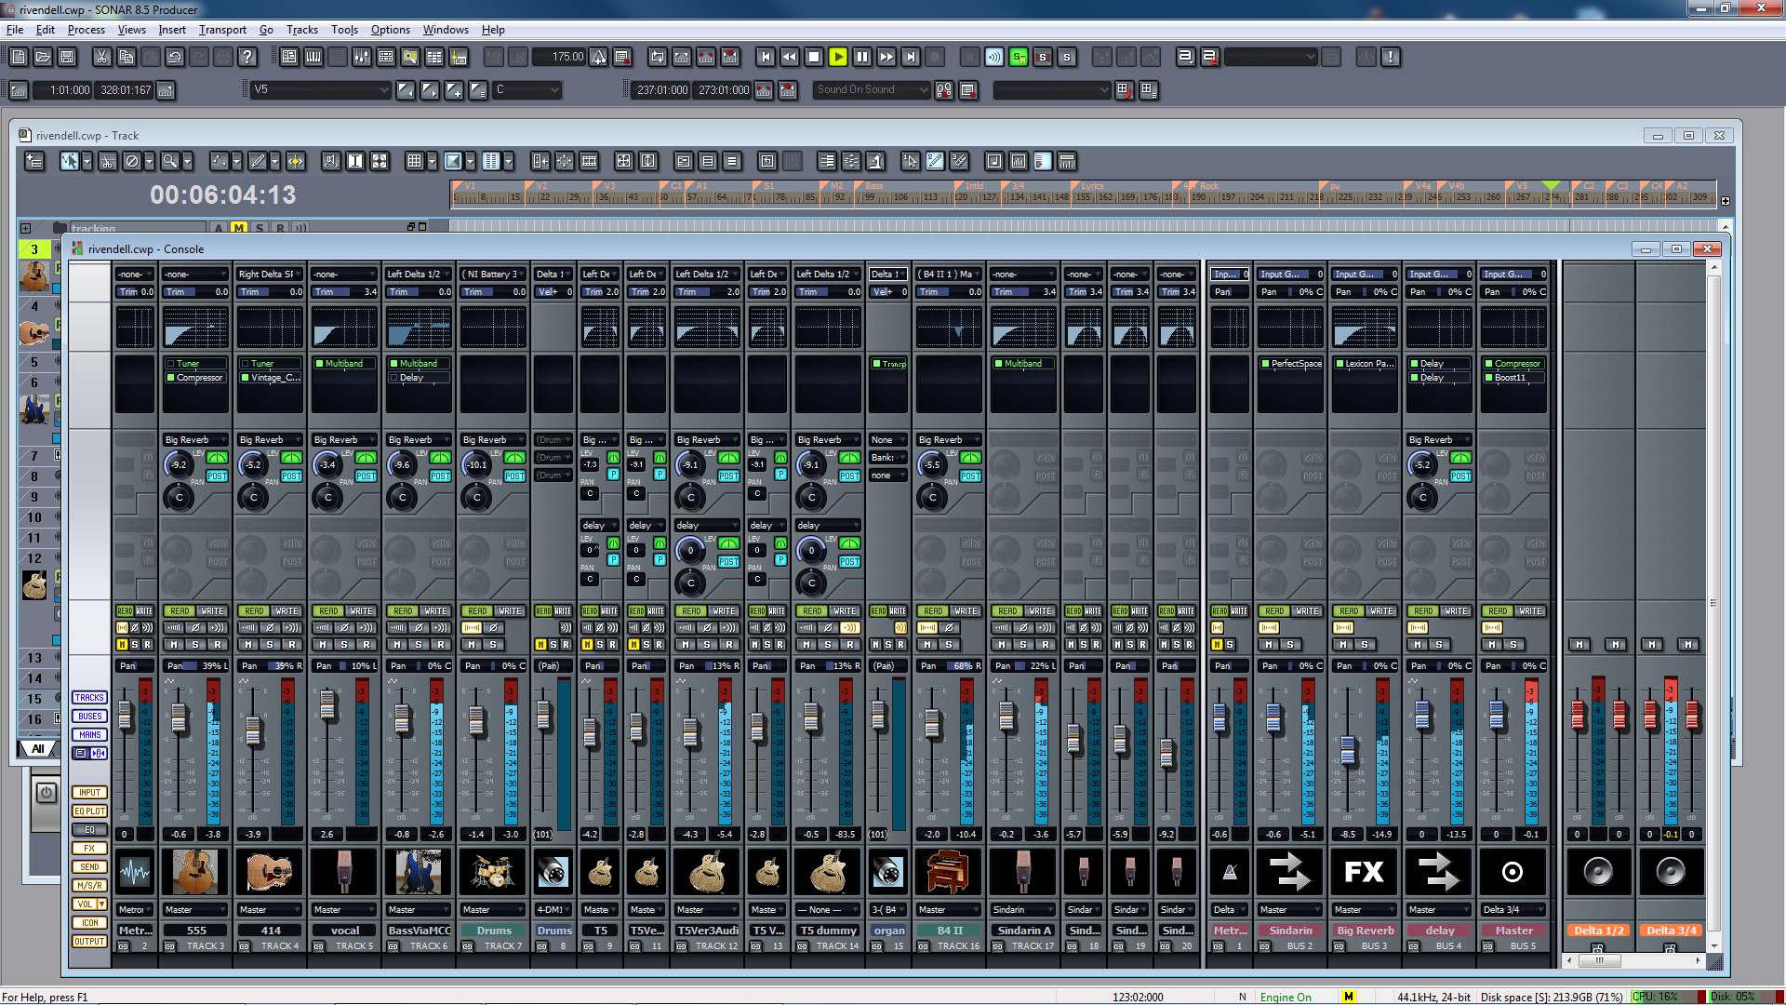Start playback with the green Play button

pos(838,57)
